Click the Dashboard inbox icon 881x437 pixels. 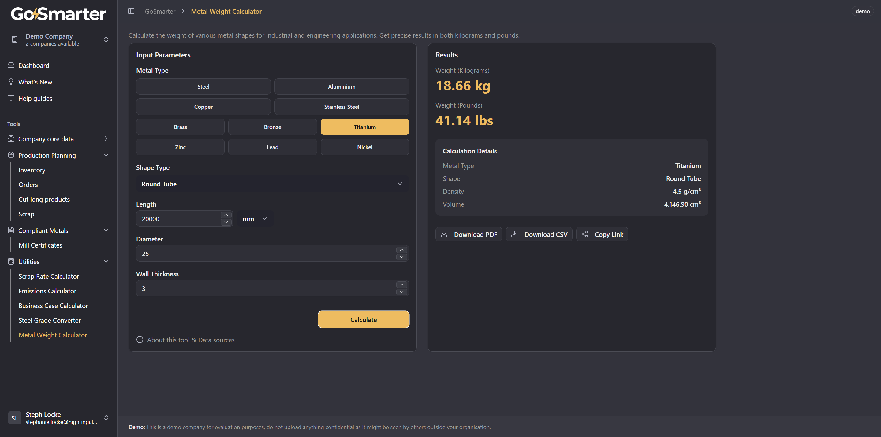11,65
